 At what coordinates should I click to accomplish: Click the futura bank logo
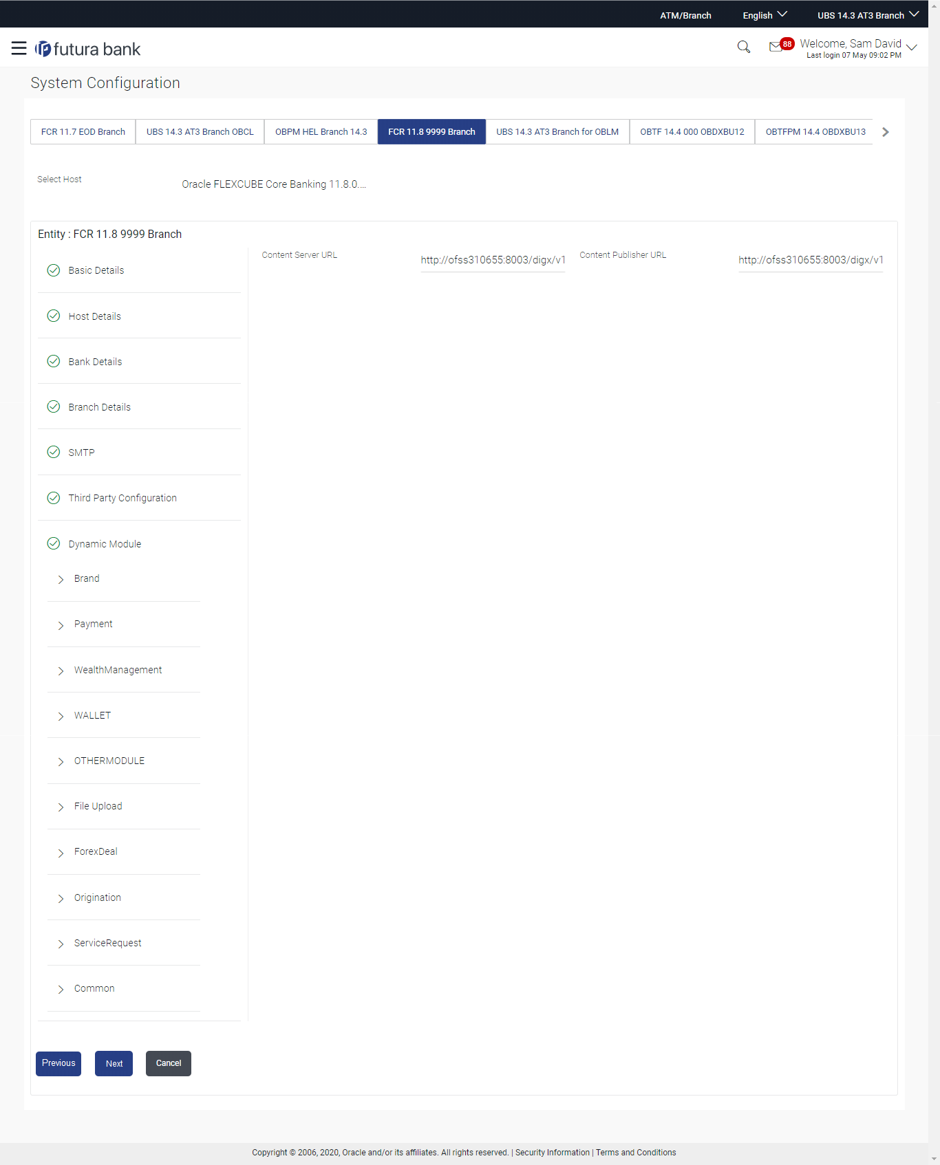(x=87, y=49)
